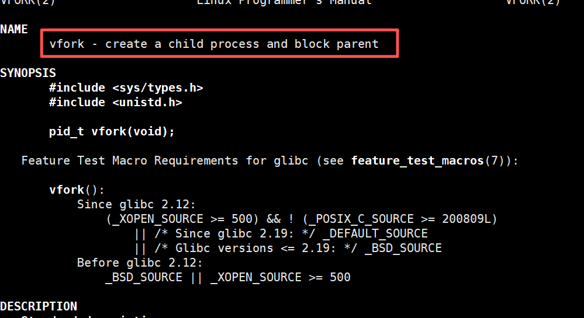Click the 'Since glibc 2.19:' comment
The width and height of the screenshot is (584, 318).
click(235, 233)
